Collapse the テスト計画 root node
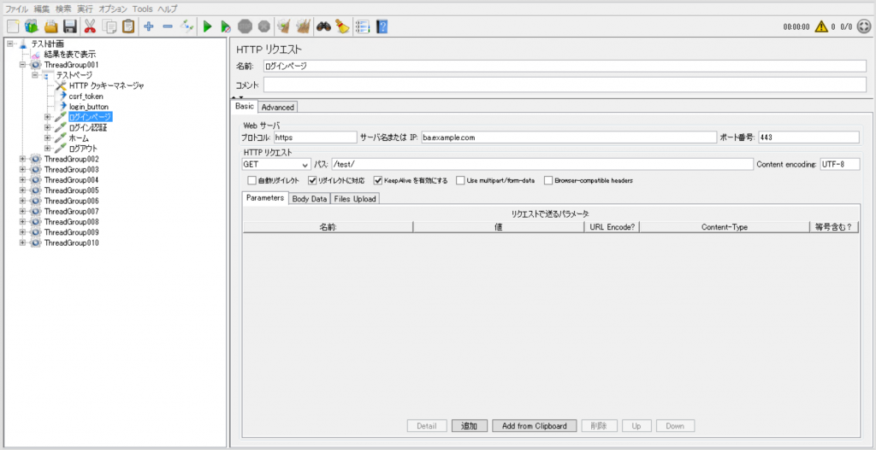 click(x=10, y=44)
